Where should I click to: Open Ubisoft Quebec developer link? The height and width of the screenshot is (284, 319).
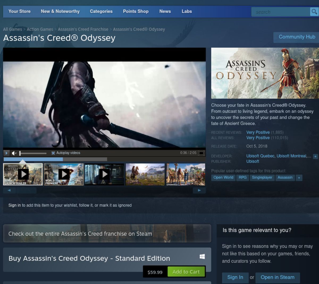[260, 156]
